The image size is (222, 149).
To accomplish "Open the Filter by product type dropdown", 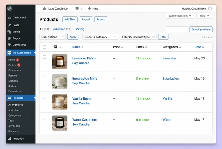I will 138,37.
